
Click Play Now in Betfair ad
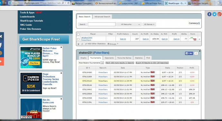tap(34, 63)
